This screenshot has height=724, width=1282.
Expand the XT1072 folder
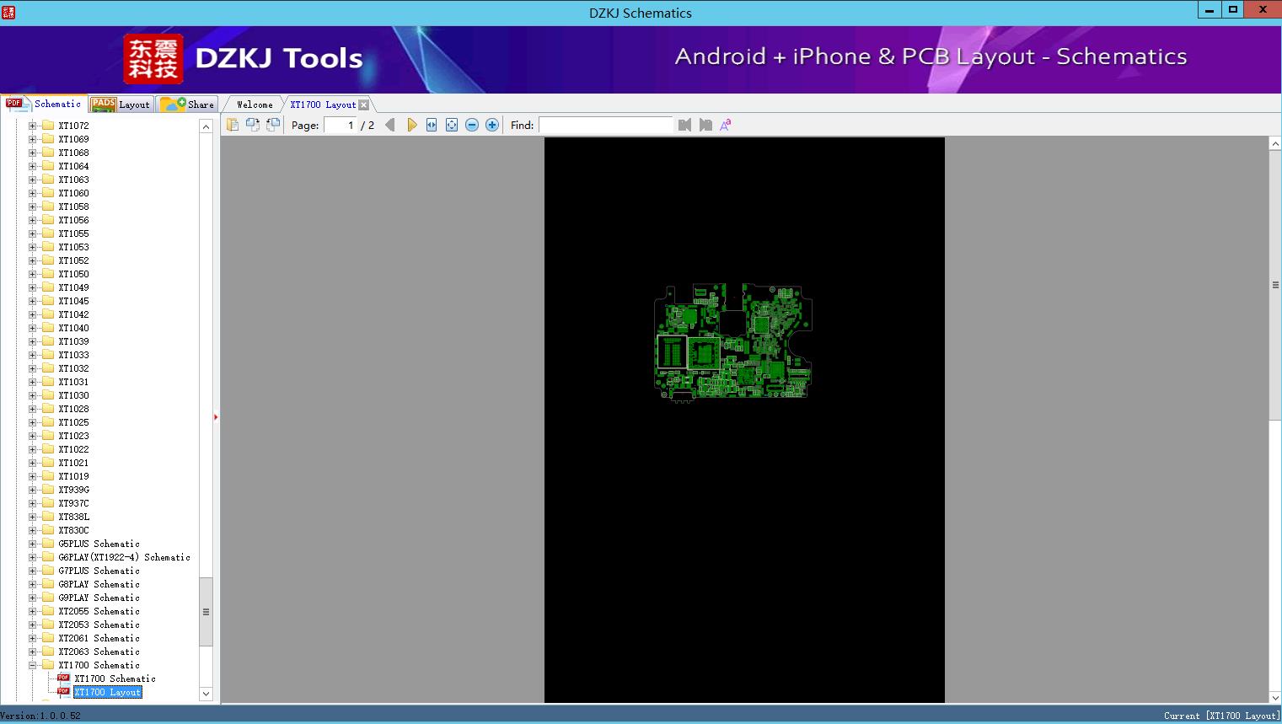[33, 126]
